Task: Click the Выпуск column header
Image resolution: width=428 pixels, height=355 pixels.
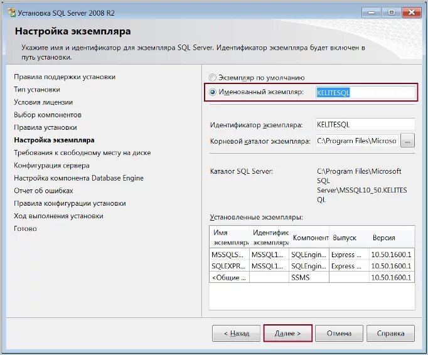Action: pos(349,237)
